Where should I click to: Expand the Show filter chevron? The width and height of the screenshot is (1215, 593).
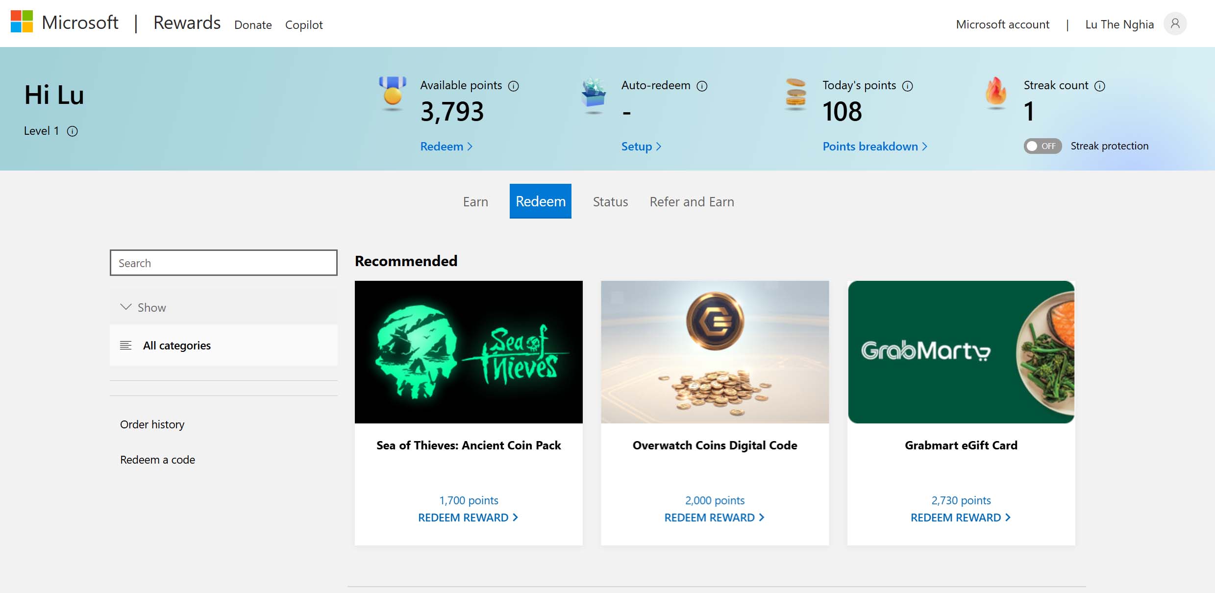point(126,307)
